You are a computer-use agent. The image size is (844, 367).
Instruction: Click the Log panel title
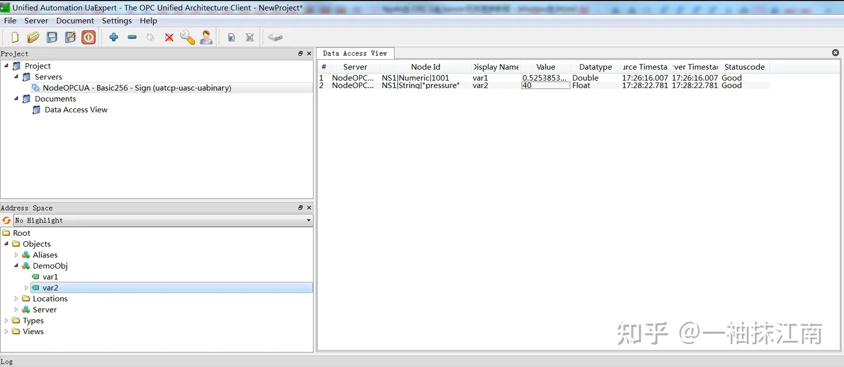(6, 362)
